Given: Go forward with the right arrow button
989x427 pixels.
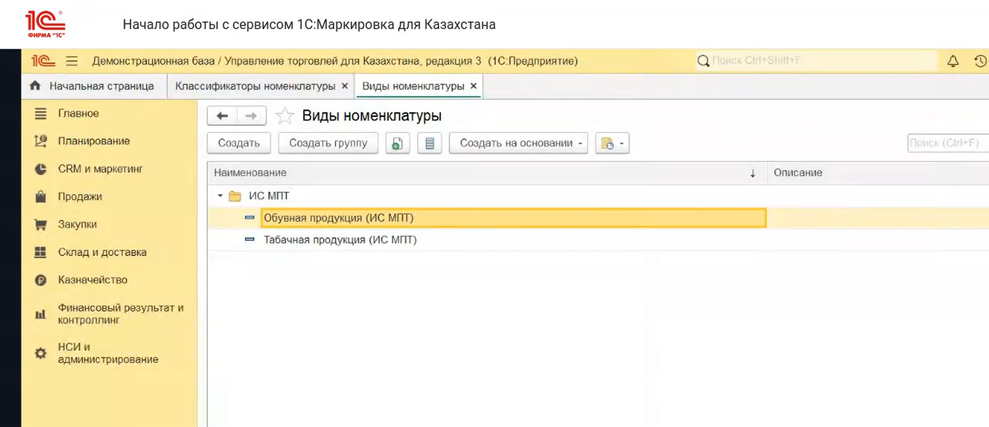Looking at the screenshot, I should pos(251,116).
